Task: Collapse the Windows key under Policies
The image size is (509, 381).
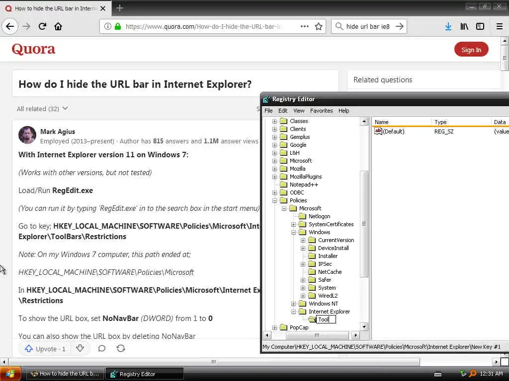Action: tap(293, 232)
